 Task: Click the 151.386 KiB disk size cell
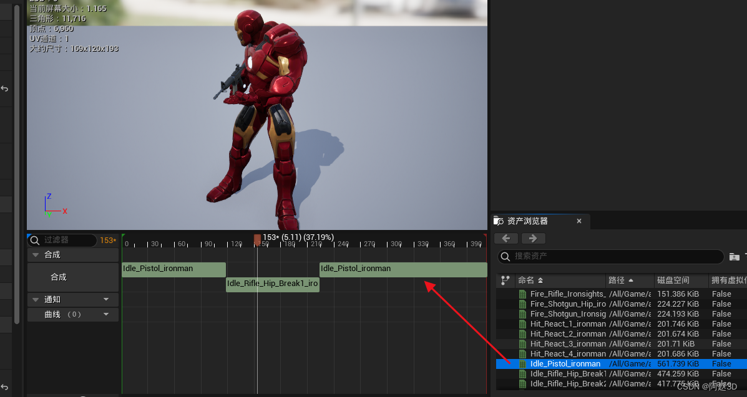tap(678, 294)
